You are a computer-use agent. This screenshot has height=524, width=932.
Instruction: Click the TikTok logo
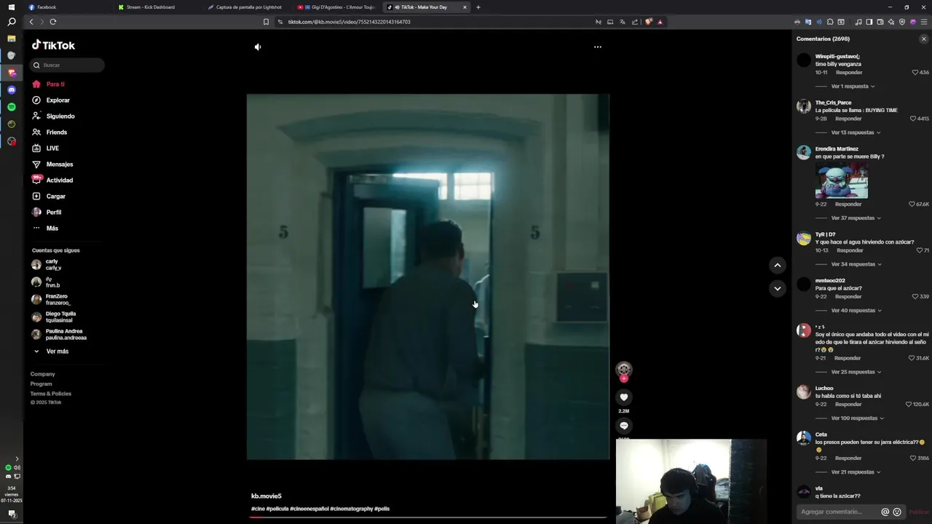click(x=53, y=45)
